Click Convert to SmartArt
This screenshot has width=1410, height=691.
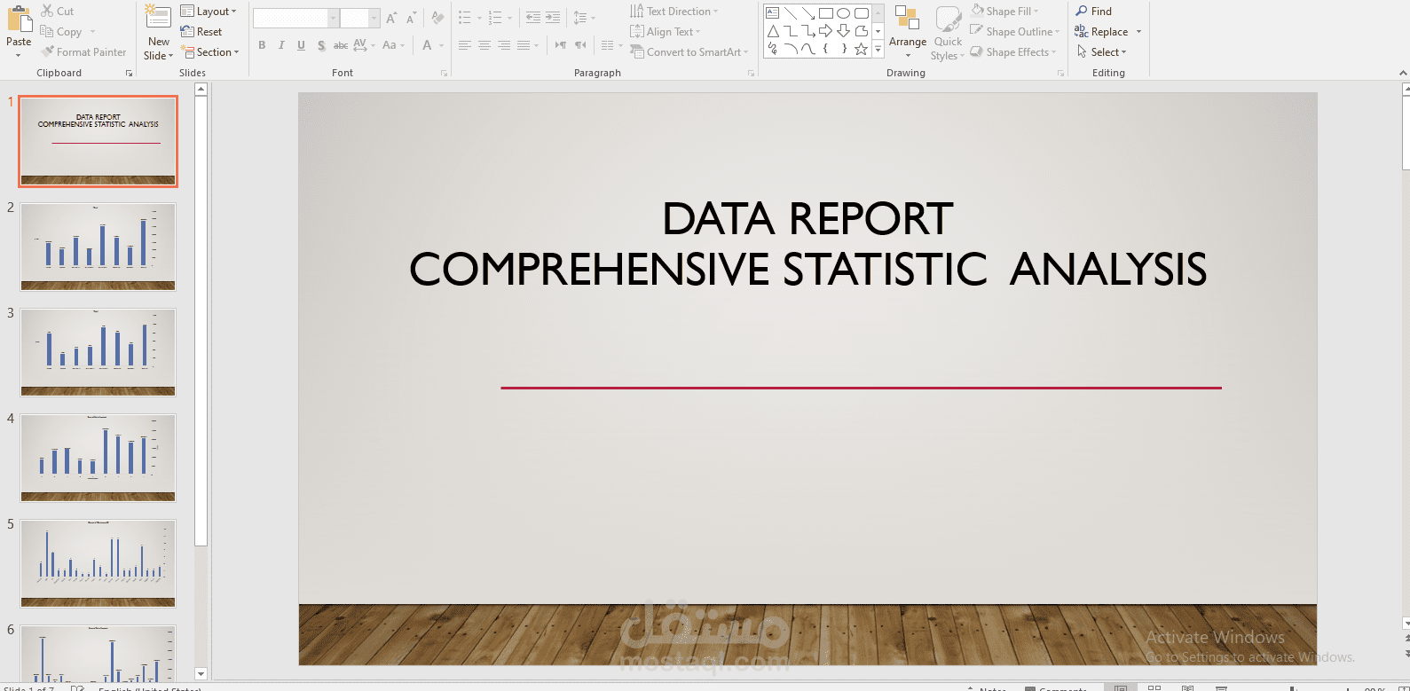(x=689, y=52)
